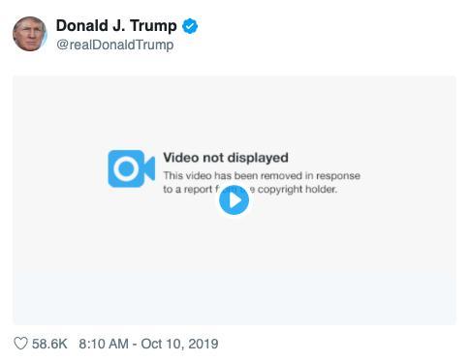Like the tweet with the heart icon
This screenshot has width=470, height=362.
point(20,344)
